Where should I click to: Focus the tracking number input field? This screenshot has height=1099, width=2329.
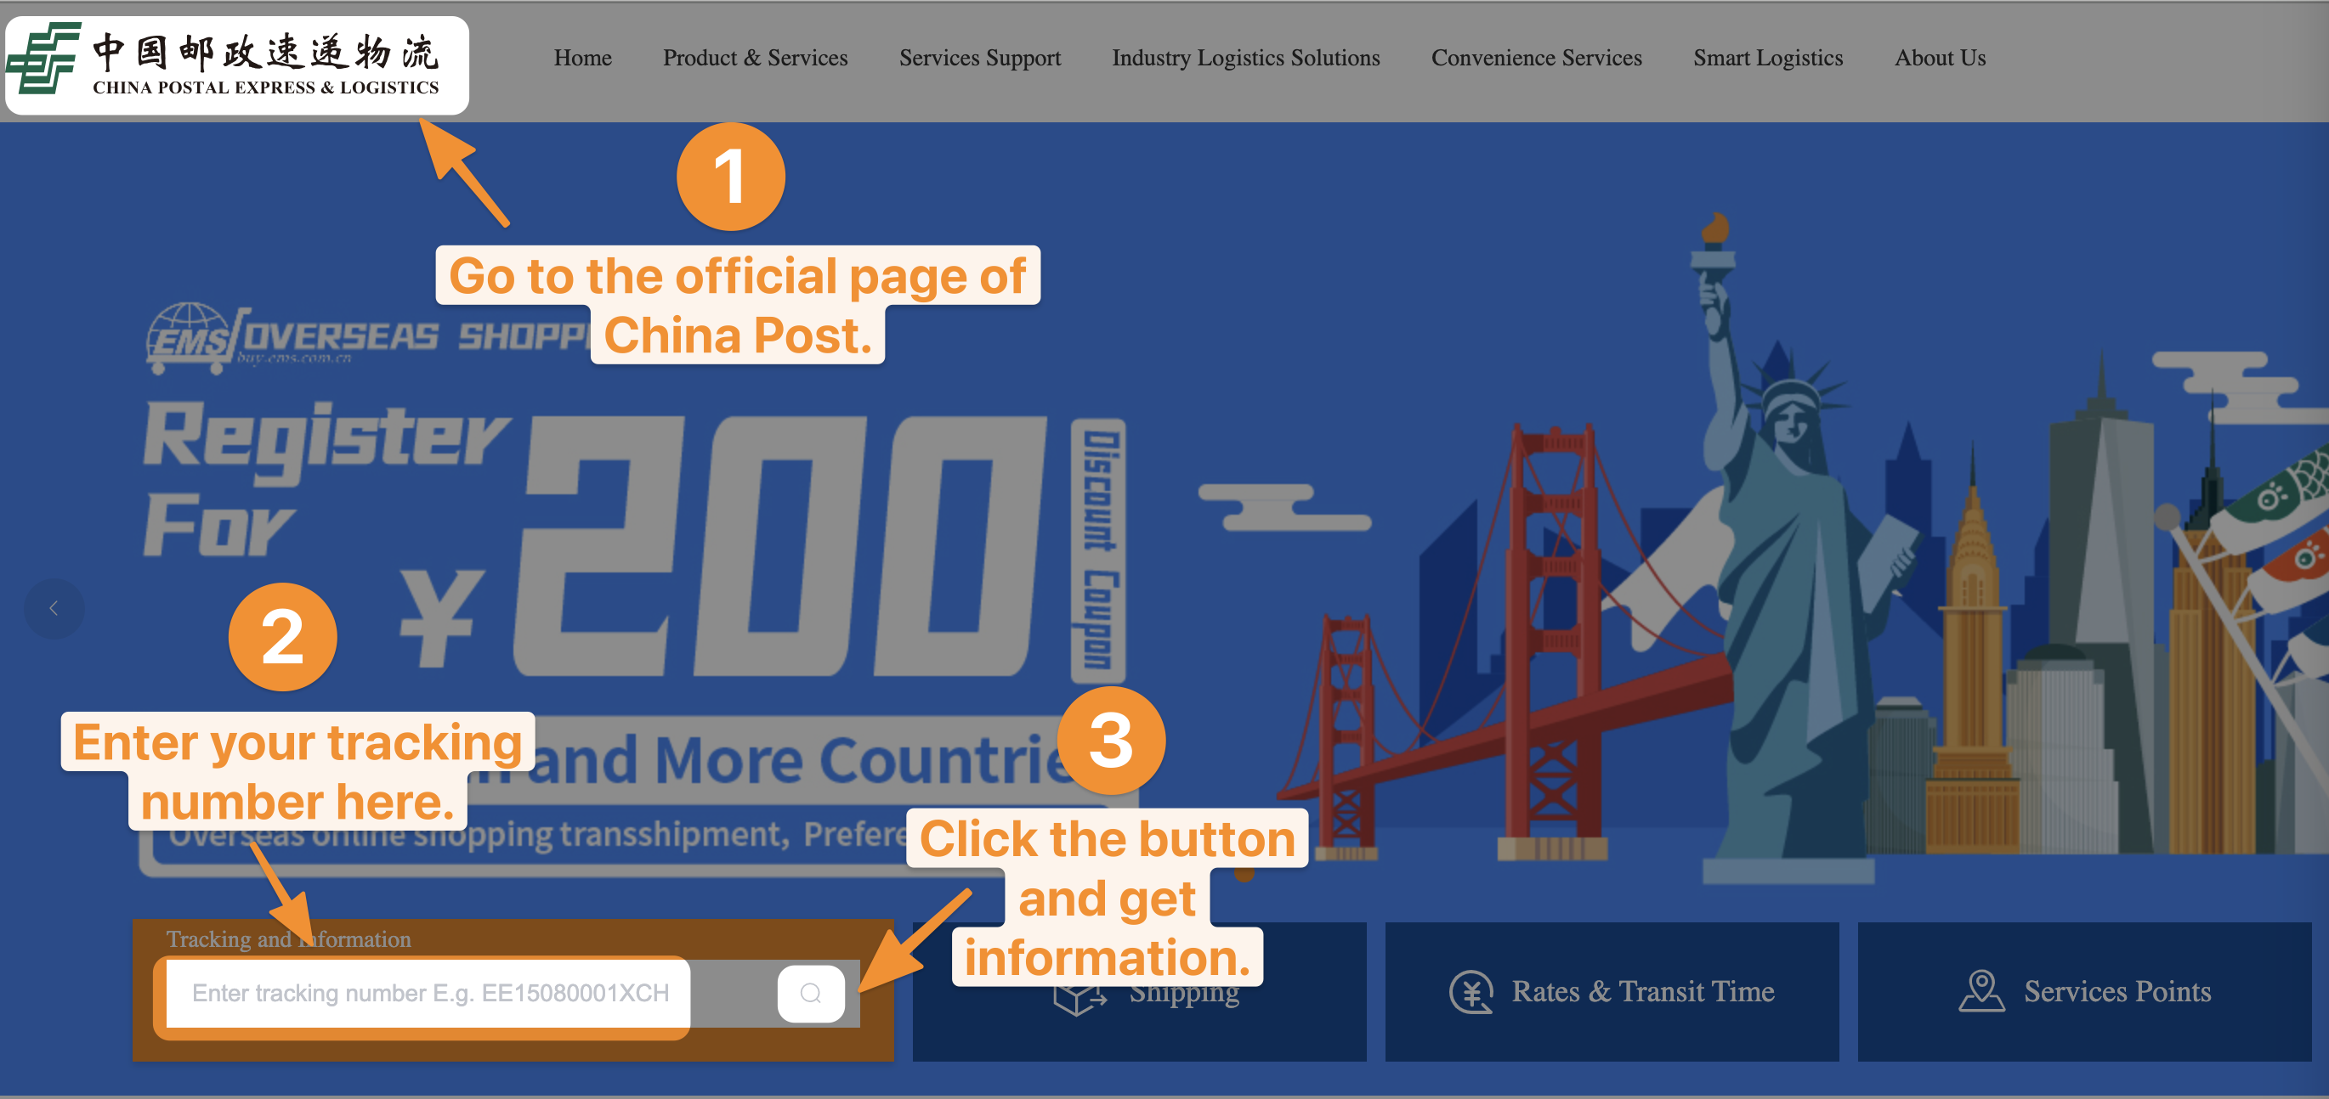click(429, 994)
